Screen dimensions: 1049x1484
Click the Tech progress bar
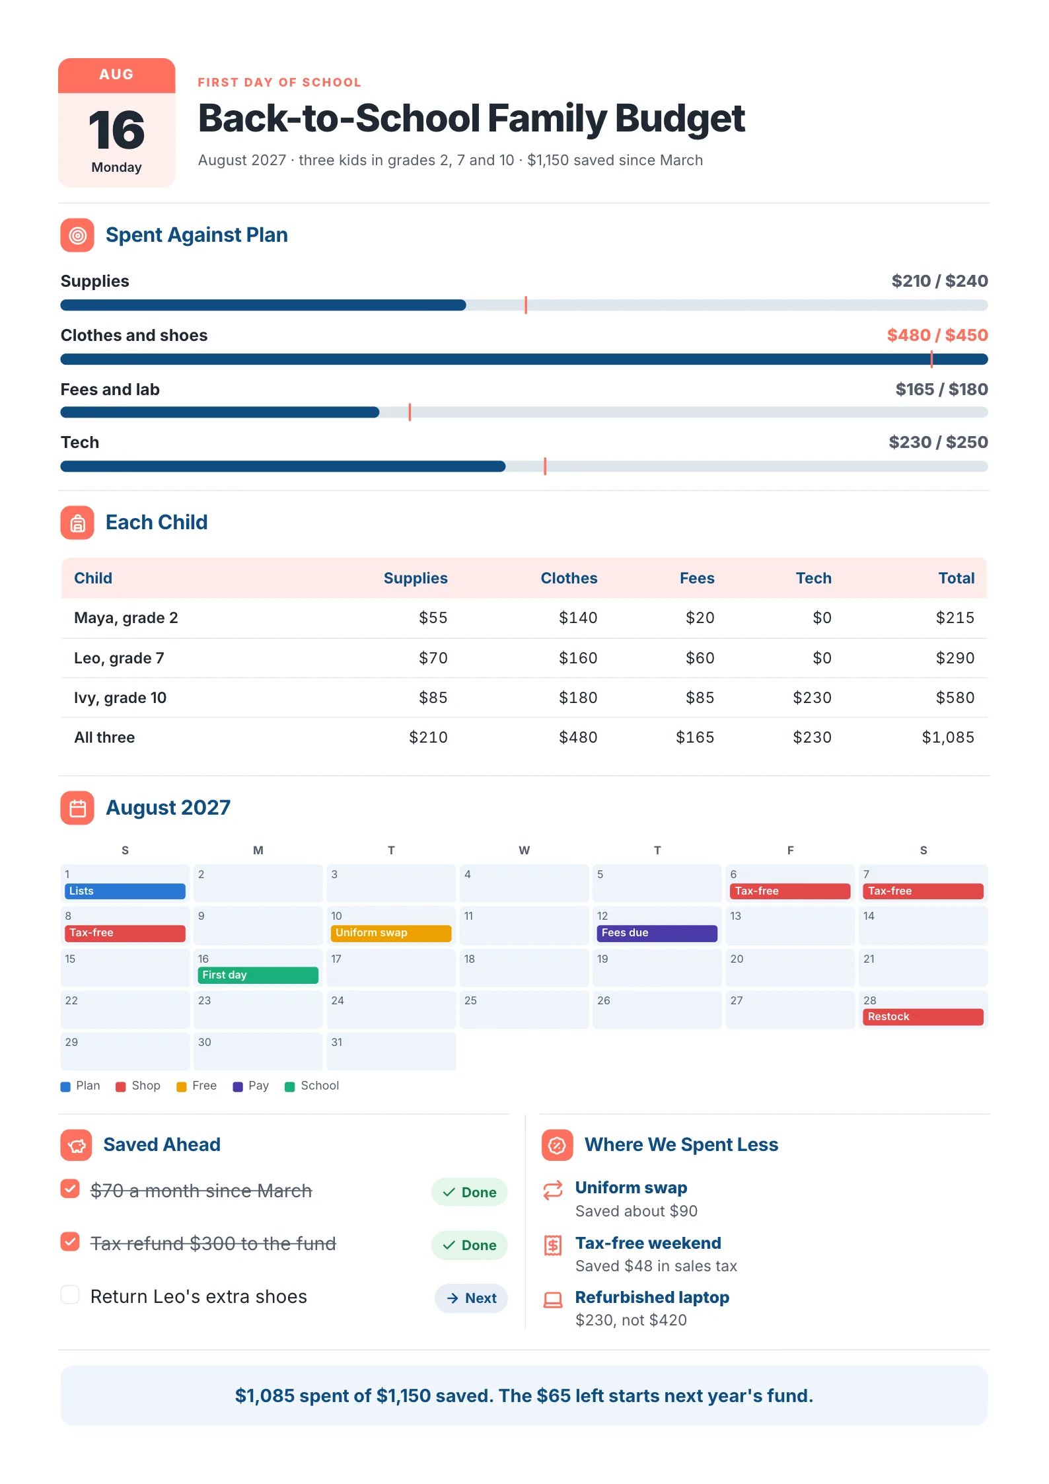pos(524,466)
